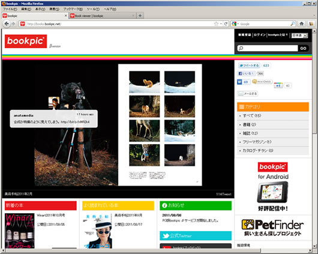Click the bit.ly link in the tweet bubble

click(75, 122)
